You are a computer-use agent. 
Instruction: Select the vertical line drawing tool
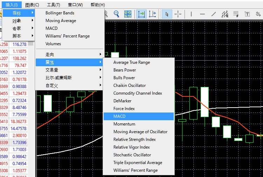pyautogui.click(x=191, y=14)
